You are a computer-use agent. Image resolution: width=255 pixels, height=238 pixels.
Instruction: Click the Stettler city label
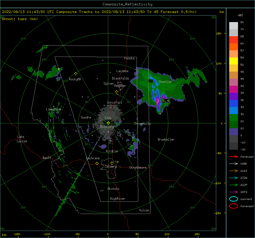[x=165, y=82]
